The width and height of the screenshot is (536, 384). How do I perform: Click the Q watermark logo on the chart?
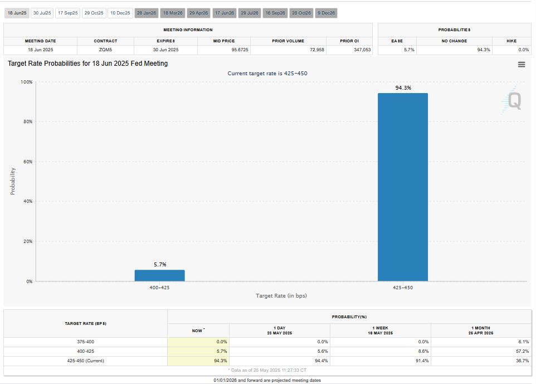point(515,100)
